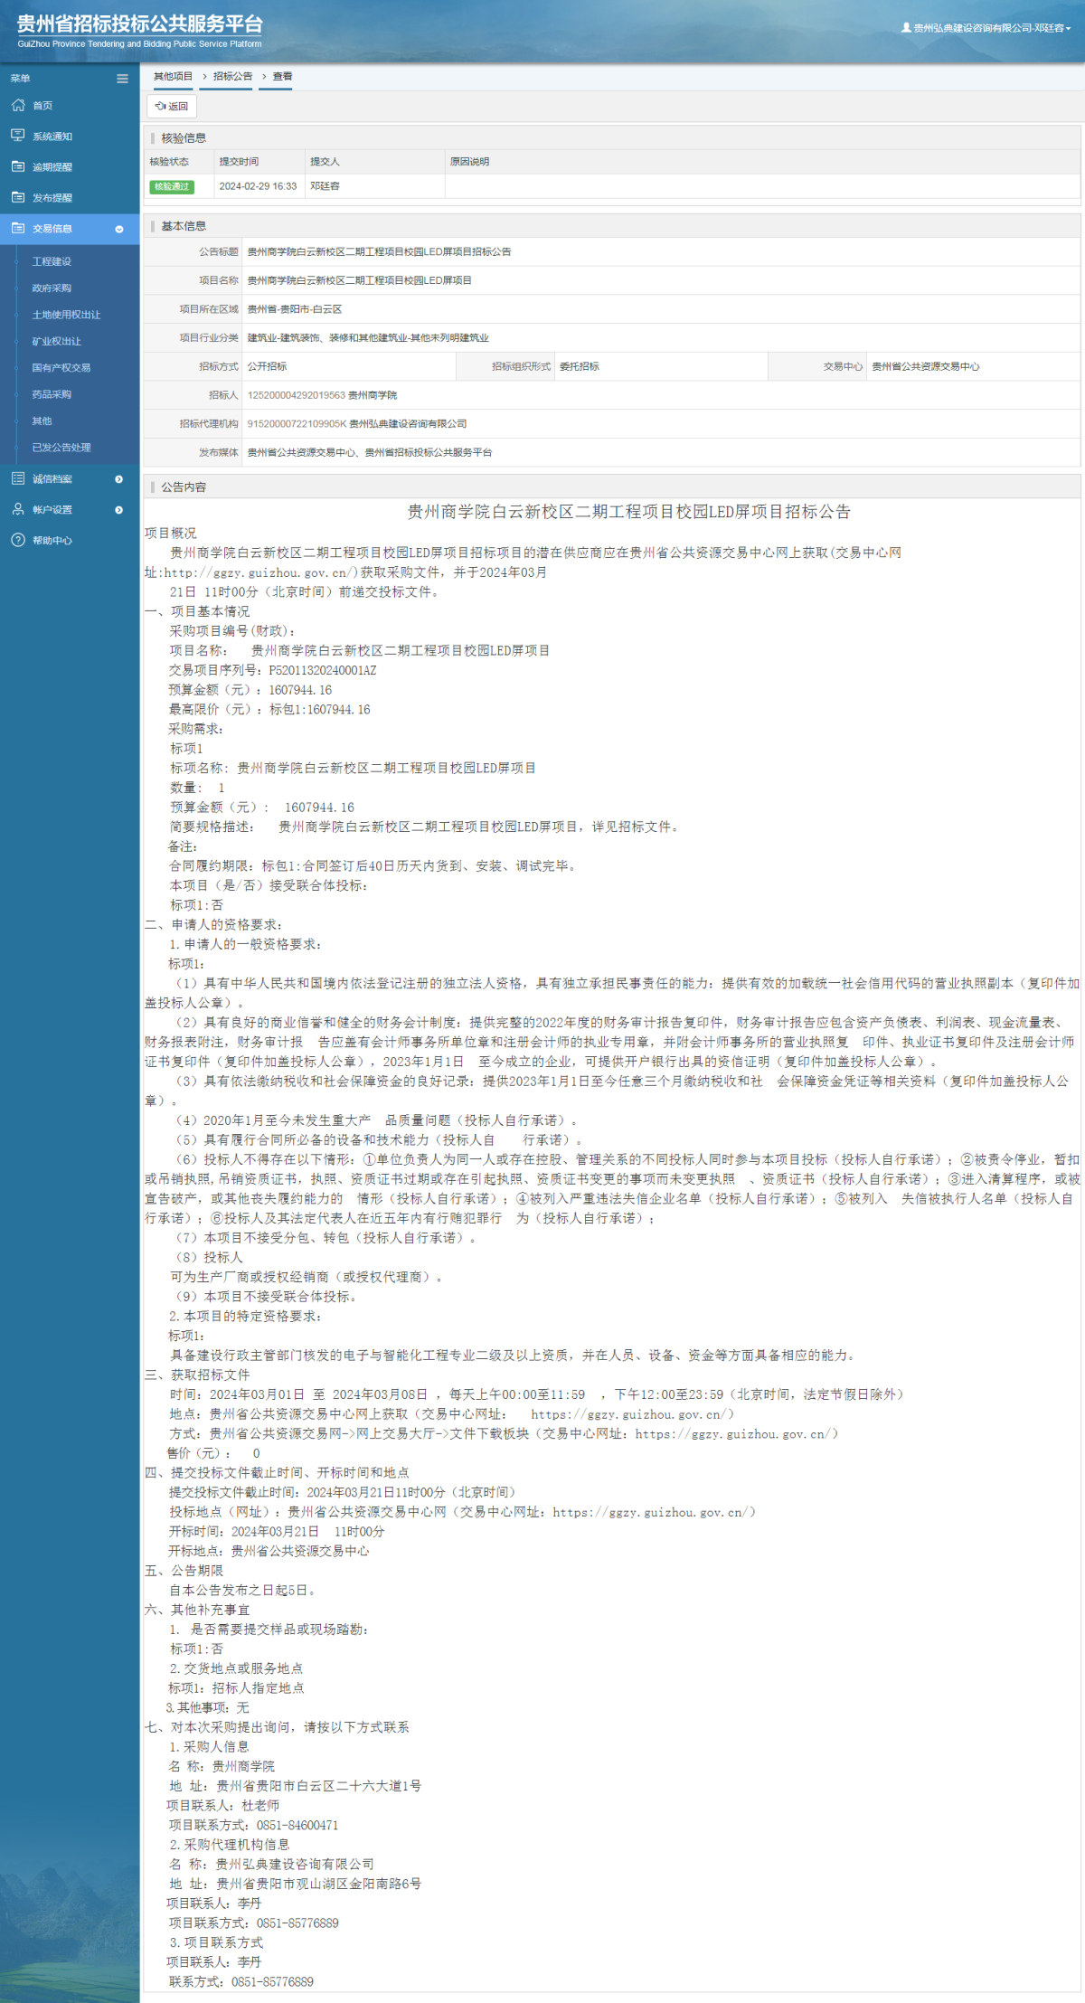
Task: Click 其他项目 breadcrumb
Action: pos(173,77)
